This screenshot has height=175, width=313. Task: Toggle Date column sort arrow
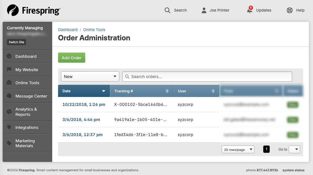click(x=103, y=91)
